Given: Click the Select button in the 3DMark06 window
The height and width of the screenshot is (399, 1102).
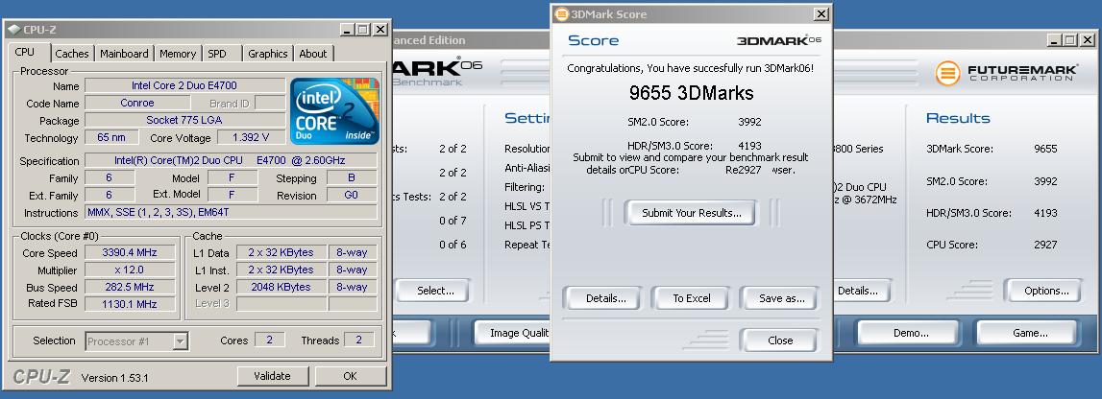Looking at the screenshot, I should 434,291.
